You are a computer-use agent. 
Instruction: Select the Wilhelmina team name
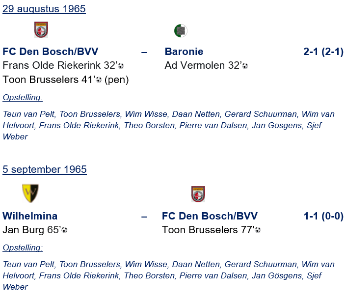coord(30,216)
